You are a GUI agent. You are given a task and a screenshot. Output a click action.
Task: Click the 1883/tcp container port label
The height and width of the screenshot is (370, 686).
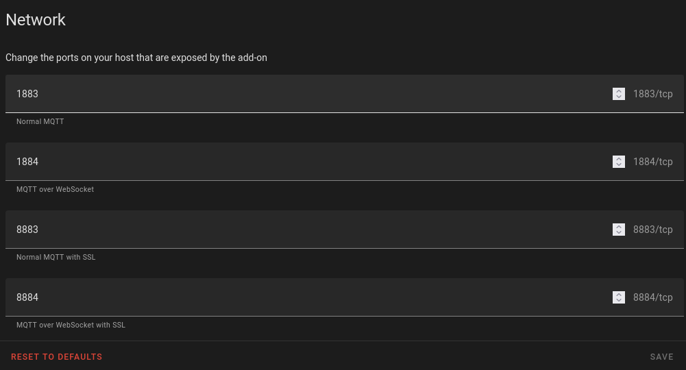click(x=652, y=94)
